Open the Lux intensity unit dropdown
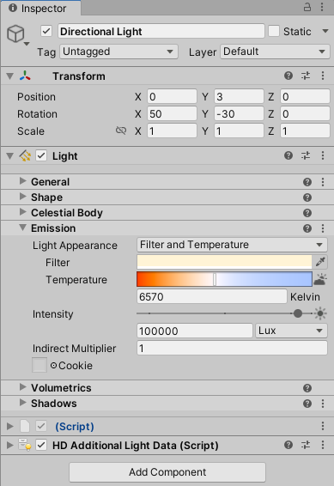The image size is (334, 486). pos(291,331)
